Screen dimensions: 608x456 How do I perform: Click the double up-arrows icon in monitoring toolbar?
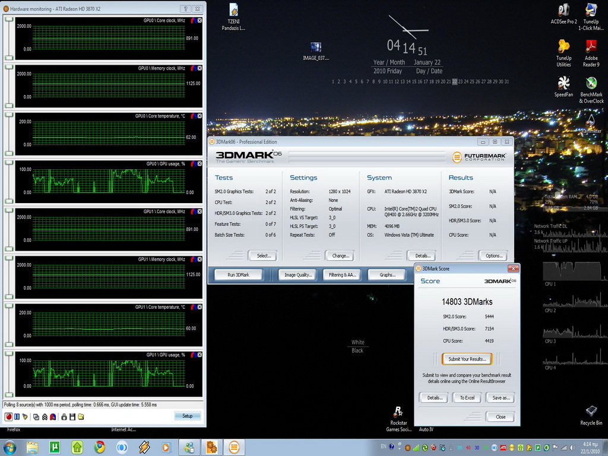[45, 416]
